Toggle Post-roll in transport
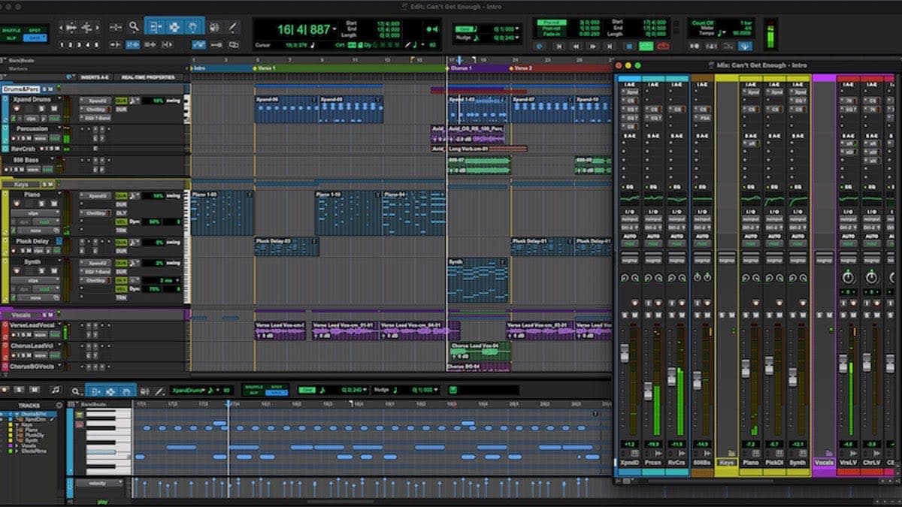The image size is (902, 507). 550,30
